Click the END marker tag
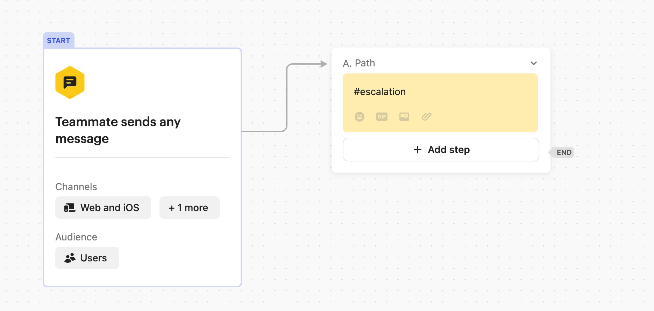Screen dimensions: 654x311 [562, 152]
